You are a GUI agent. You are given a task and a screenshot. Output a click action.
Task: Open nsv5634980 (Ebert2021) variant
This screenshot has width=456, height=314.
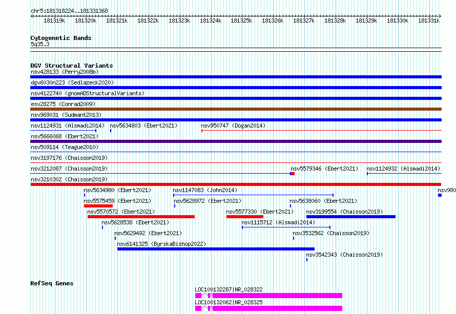click(x=117, y=190)
